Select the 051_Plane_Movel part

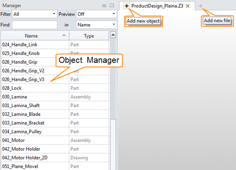pos(20,166)
